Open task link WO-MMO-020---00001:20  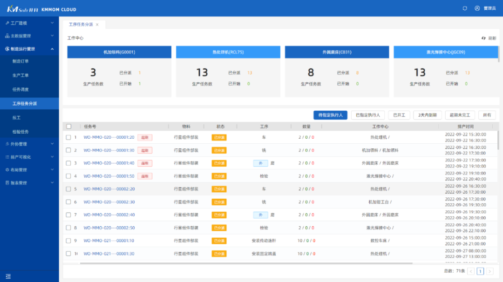tap(109, 137)
